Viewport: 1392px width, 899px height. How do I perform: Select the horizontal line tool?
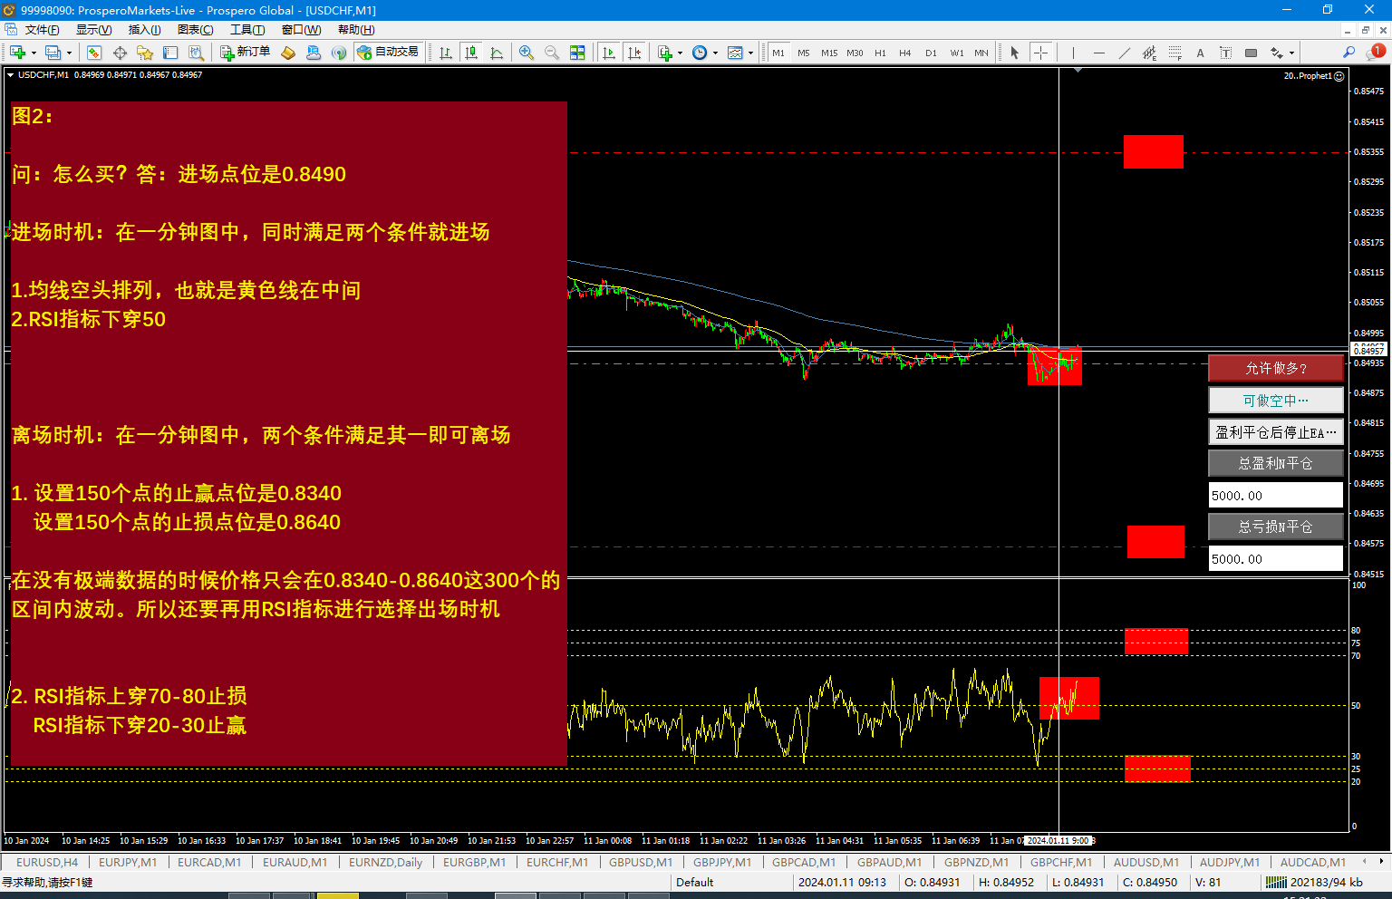(x=1098, y=53)
